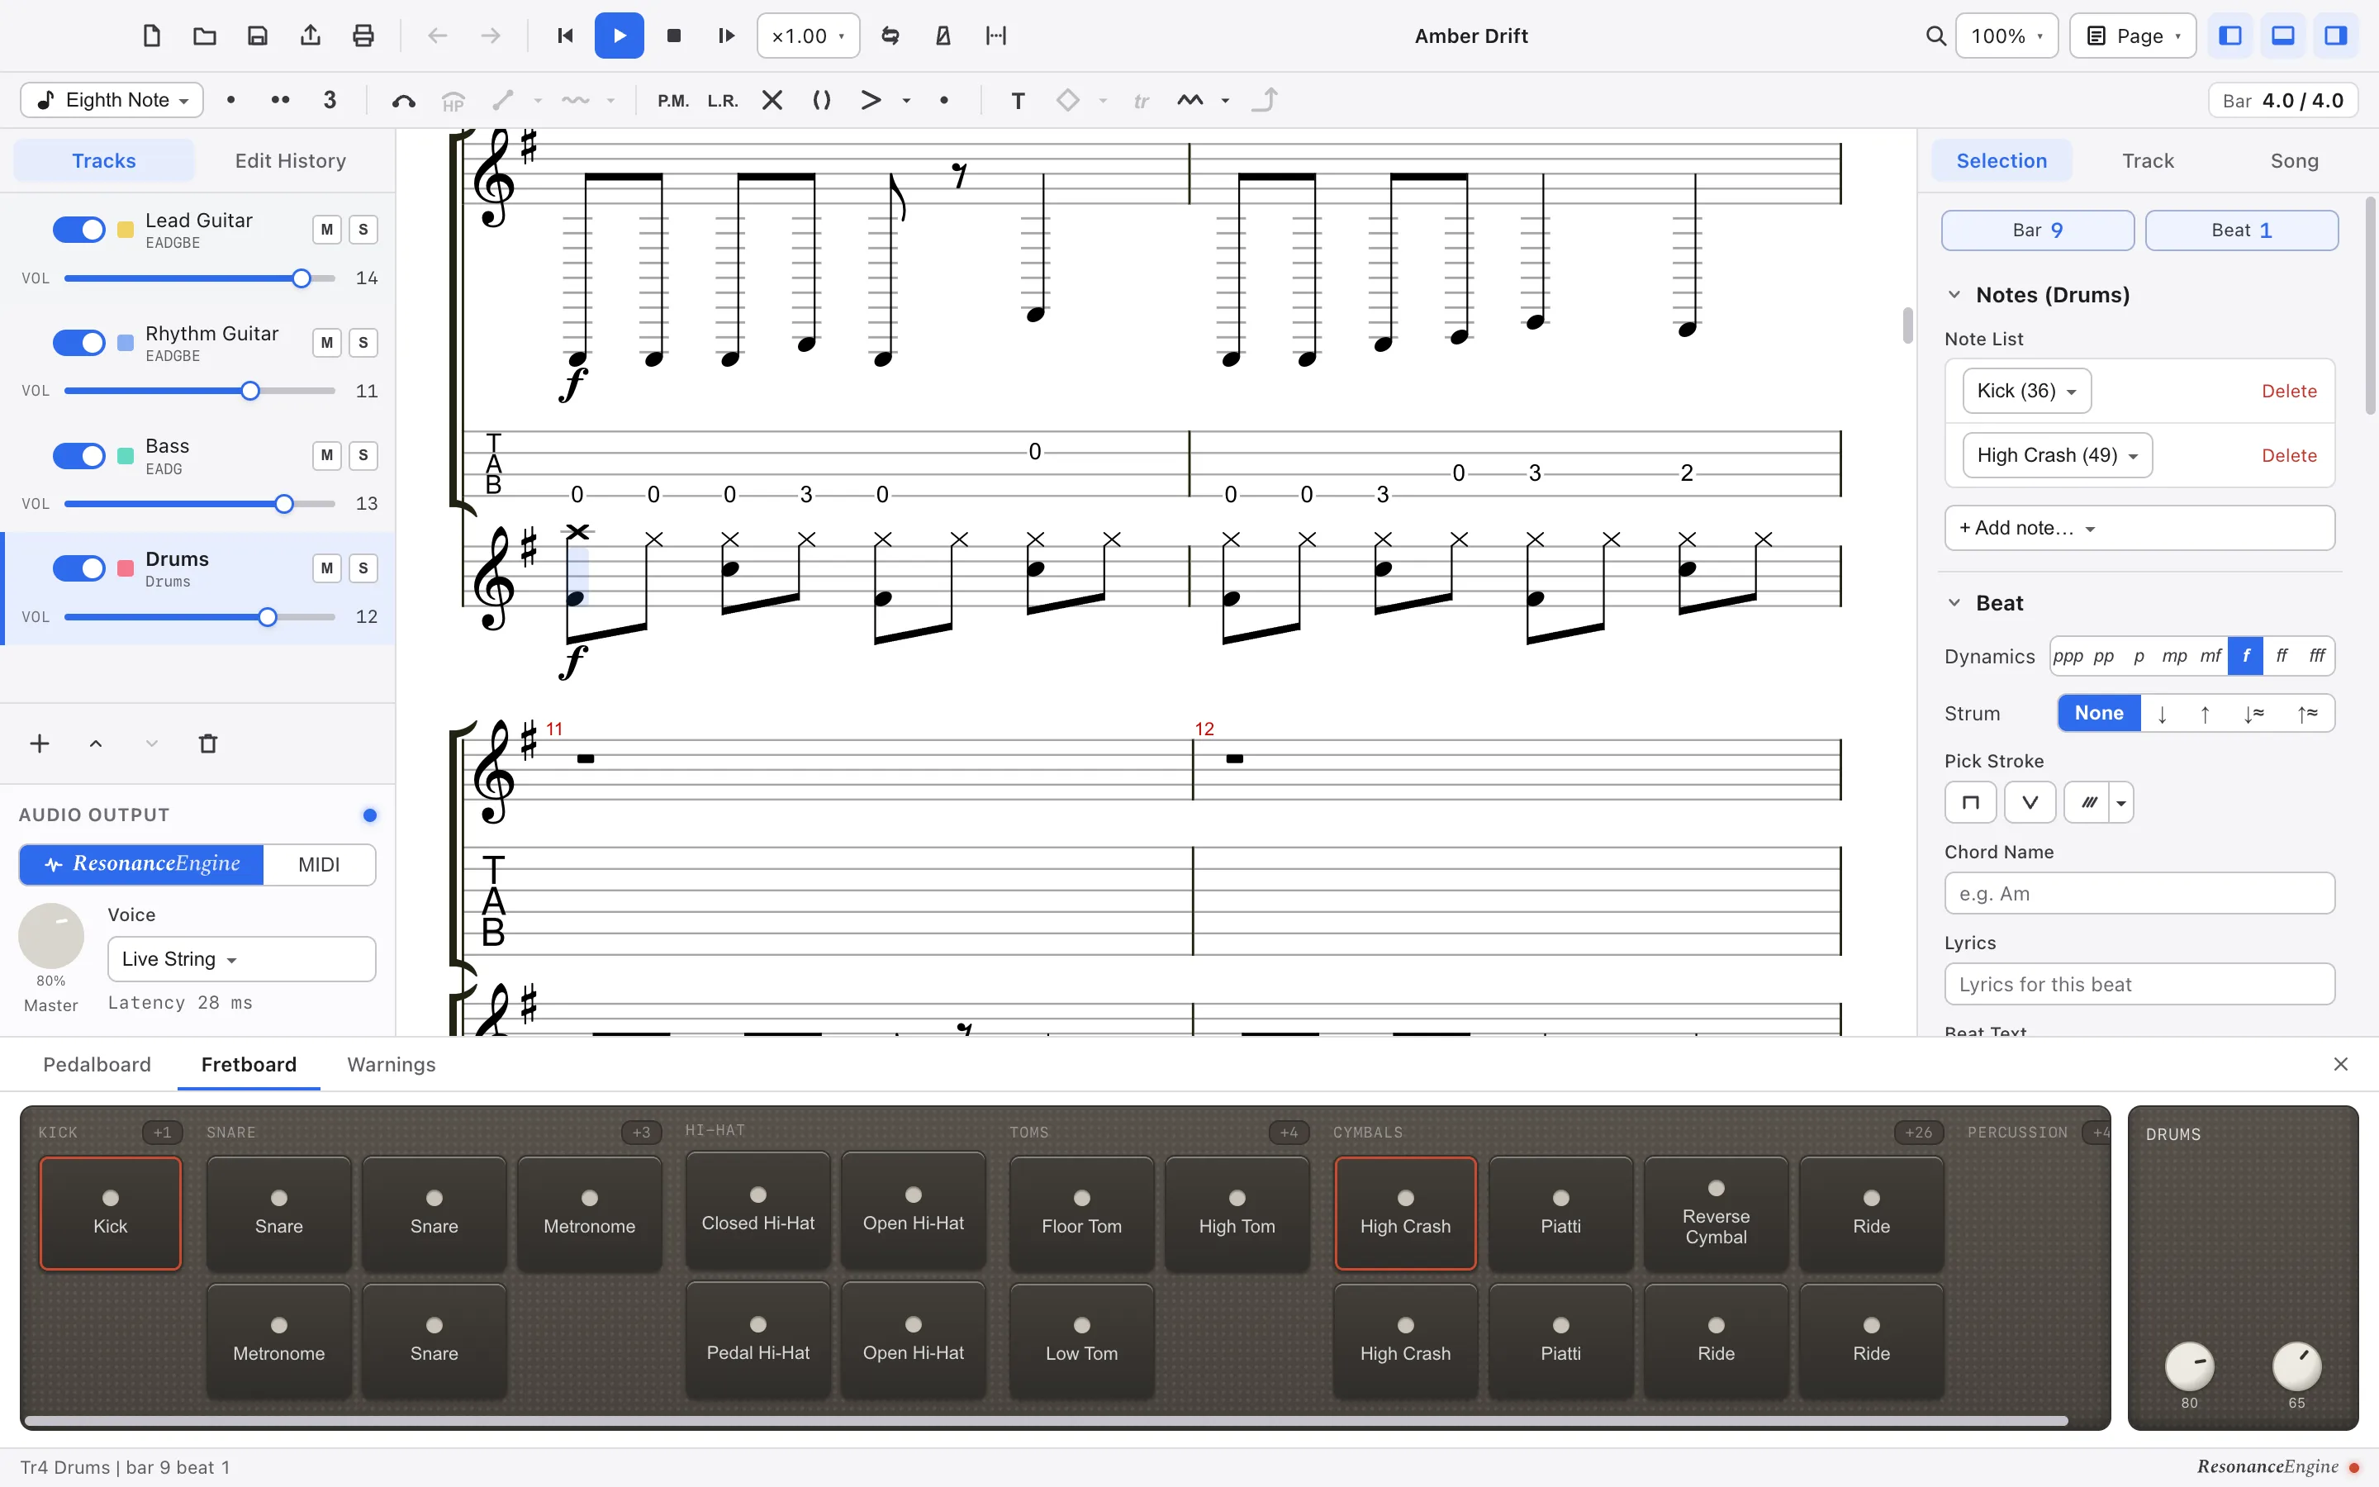This screenshot has height=1487, width=2379.
Task: Click the search magnifier icon
Action: pos(1935,36)
